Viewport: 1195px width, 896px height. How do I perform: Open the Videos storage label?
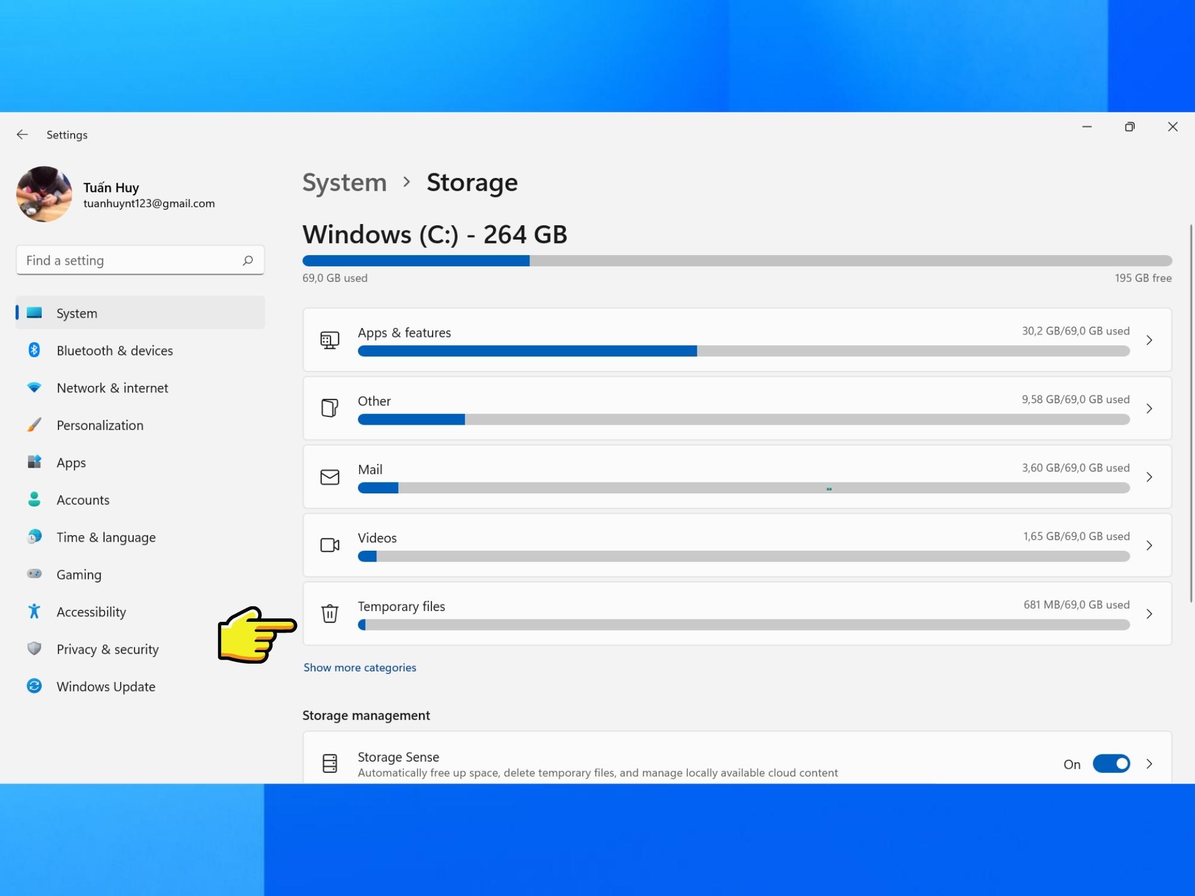click(x=377, y=538)
